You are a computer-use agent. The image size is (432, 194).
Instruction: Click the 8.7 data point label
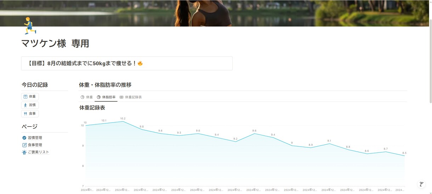click(x=386, y=149)
